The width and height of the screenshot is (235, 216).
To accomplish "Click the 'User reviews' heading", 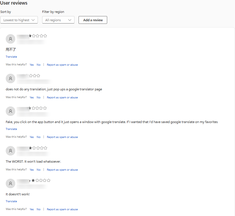I will click(14, 3).
